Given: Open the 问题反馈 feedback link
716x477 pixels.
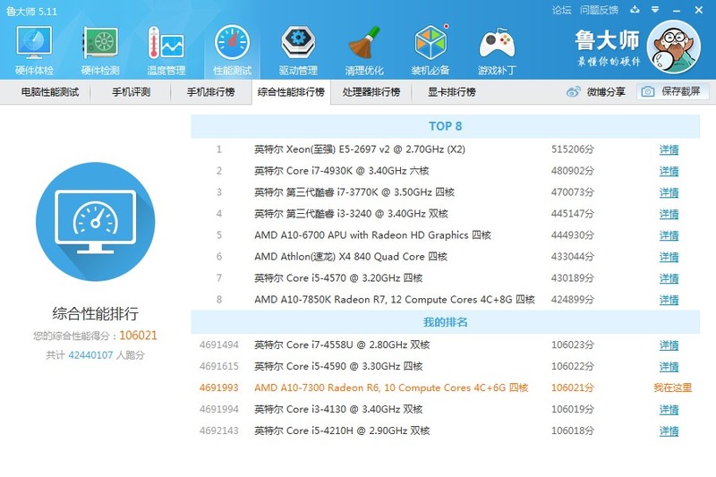Looking at the screenshot, I should 599,10.
